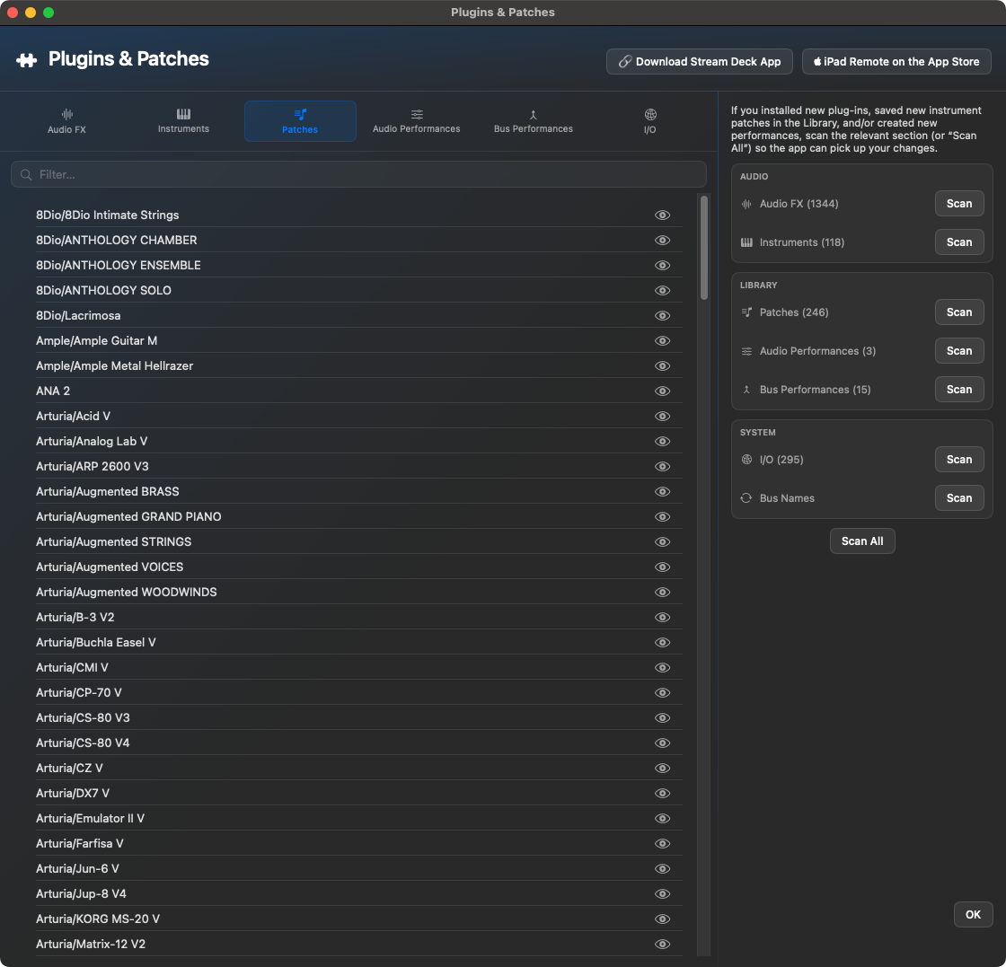Select Arturia/Augmented BRASS row
Screen dimensions: 1006x967
[358, 492]
